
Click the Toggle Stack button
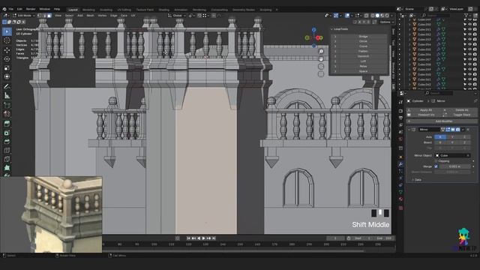(x=462, y=115)
